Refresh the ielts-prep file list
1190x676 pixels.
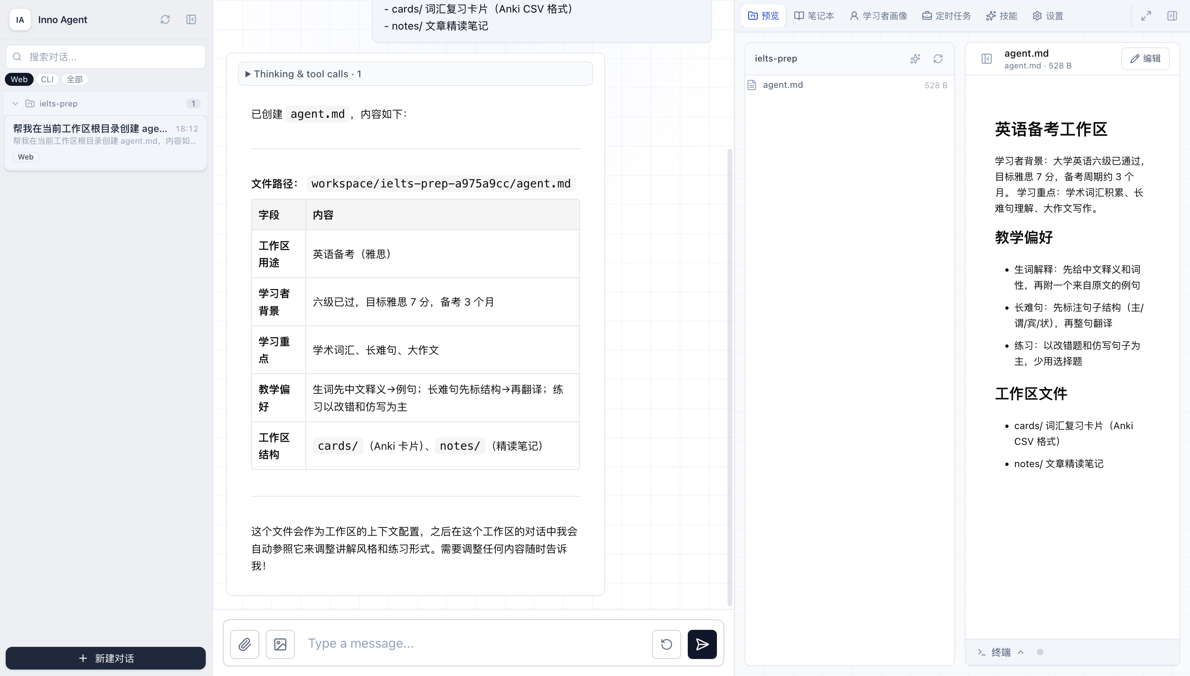click(x=938, y=59)
